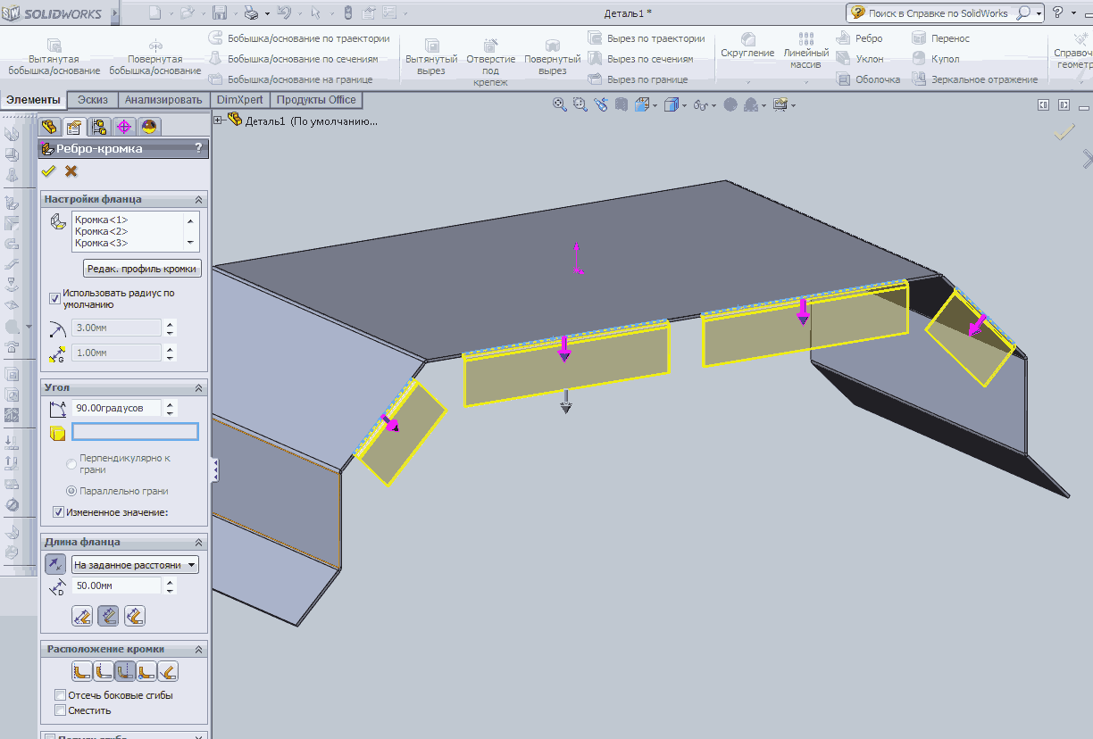1093x739 pixels.
Task: Click the New document icon
Action: pyautogui.click(x=155, y=12)
